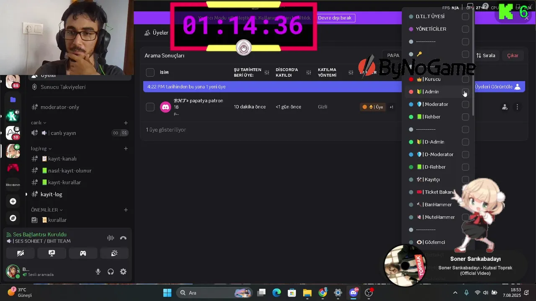Expand +1 extra roles of papatya patron
Viewport: 536px width, 301px height.
[x=392, y=107]
